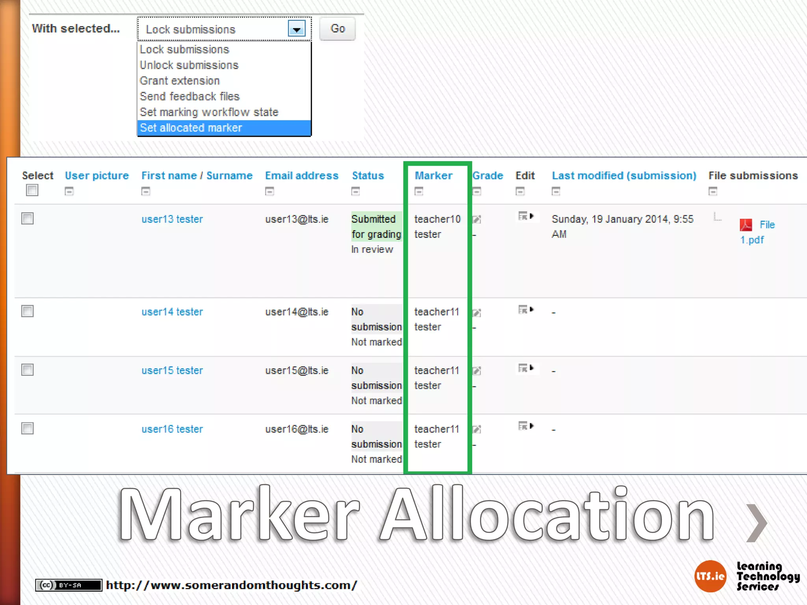The image size is (807, 605).
Task: Click the PDF file icon for user13
Action: [746, 225]
